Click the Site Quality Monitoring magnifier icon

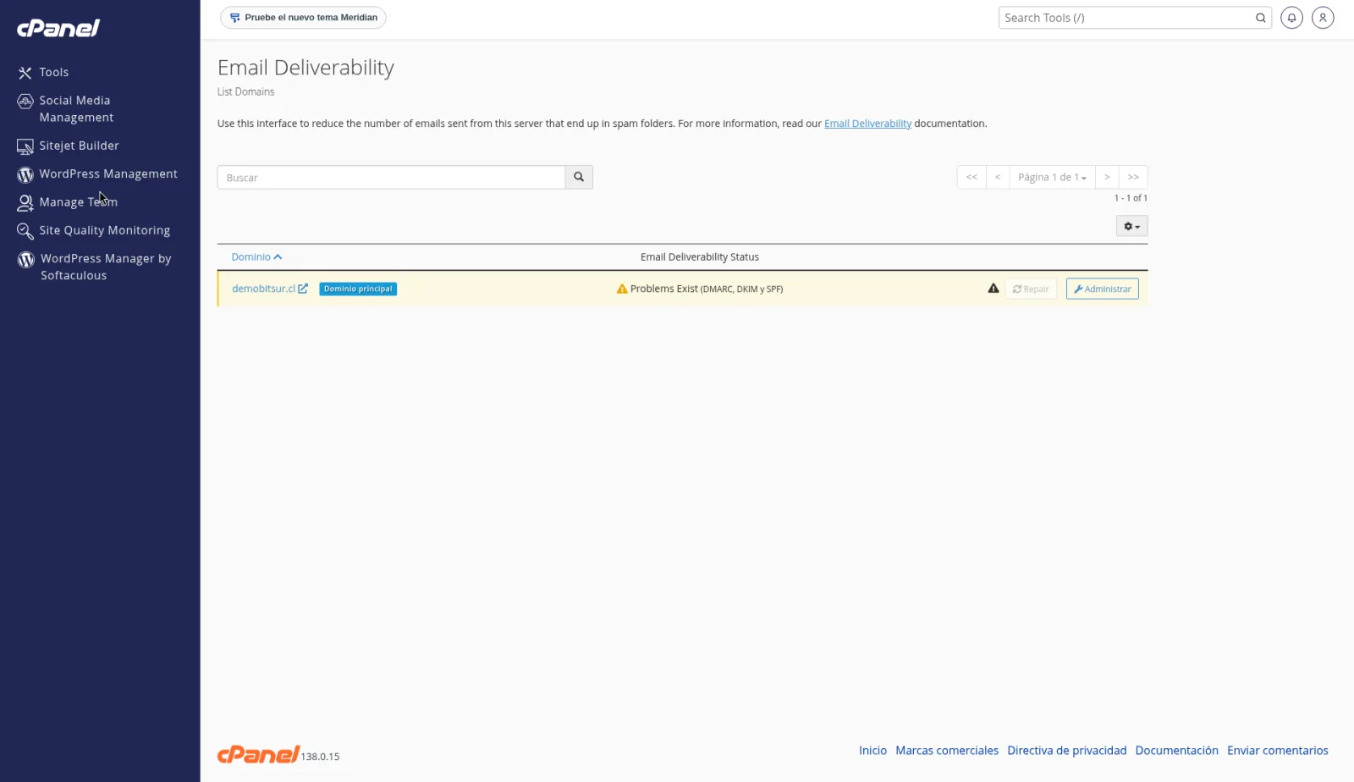[x=25, y=231]
